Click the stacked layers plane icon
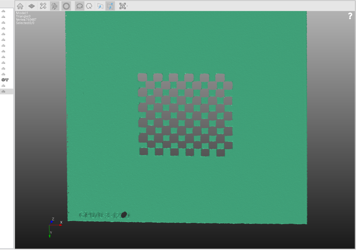The width and height of the screenshot is (356, 250). point(31,6)
